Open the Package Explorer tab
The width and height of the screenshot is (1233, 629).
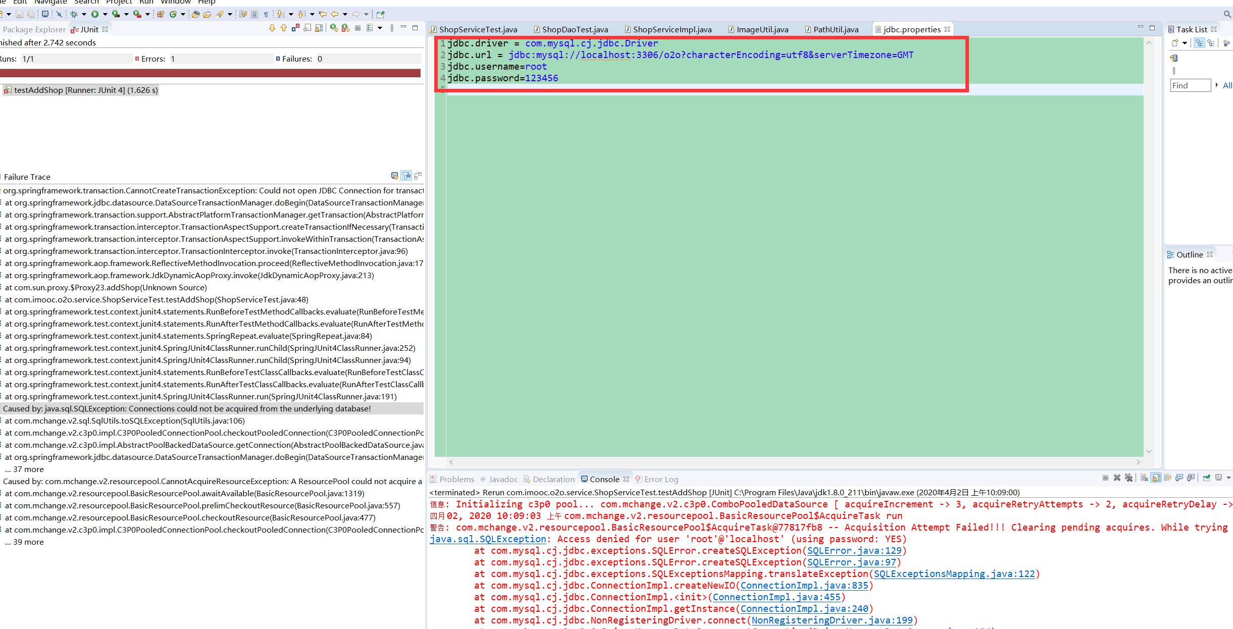34,29
